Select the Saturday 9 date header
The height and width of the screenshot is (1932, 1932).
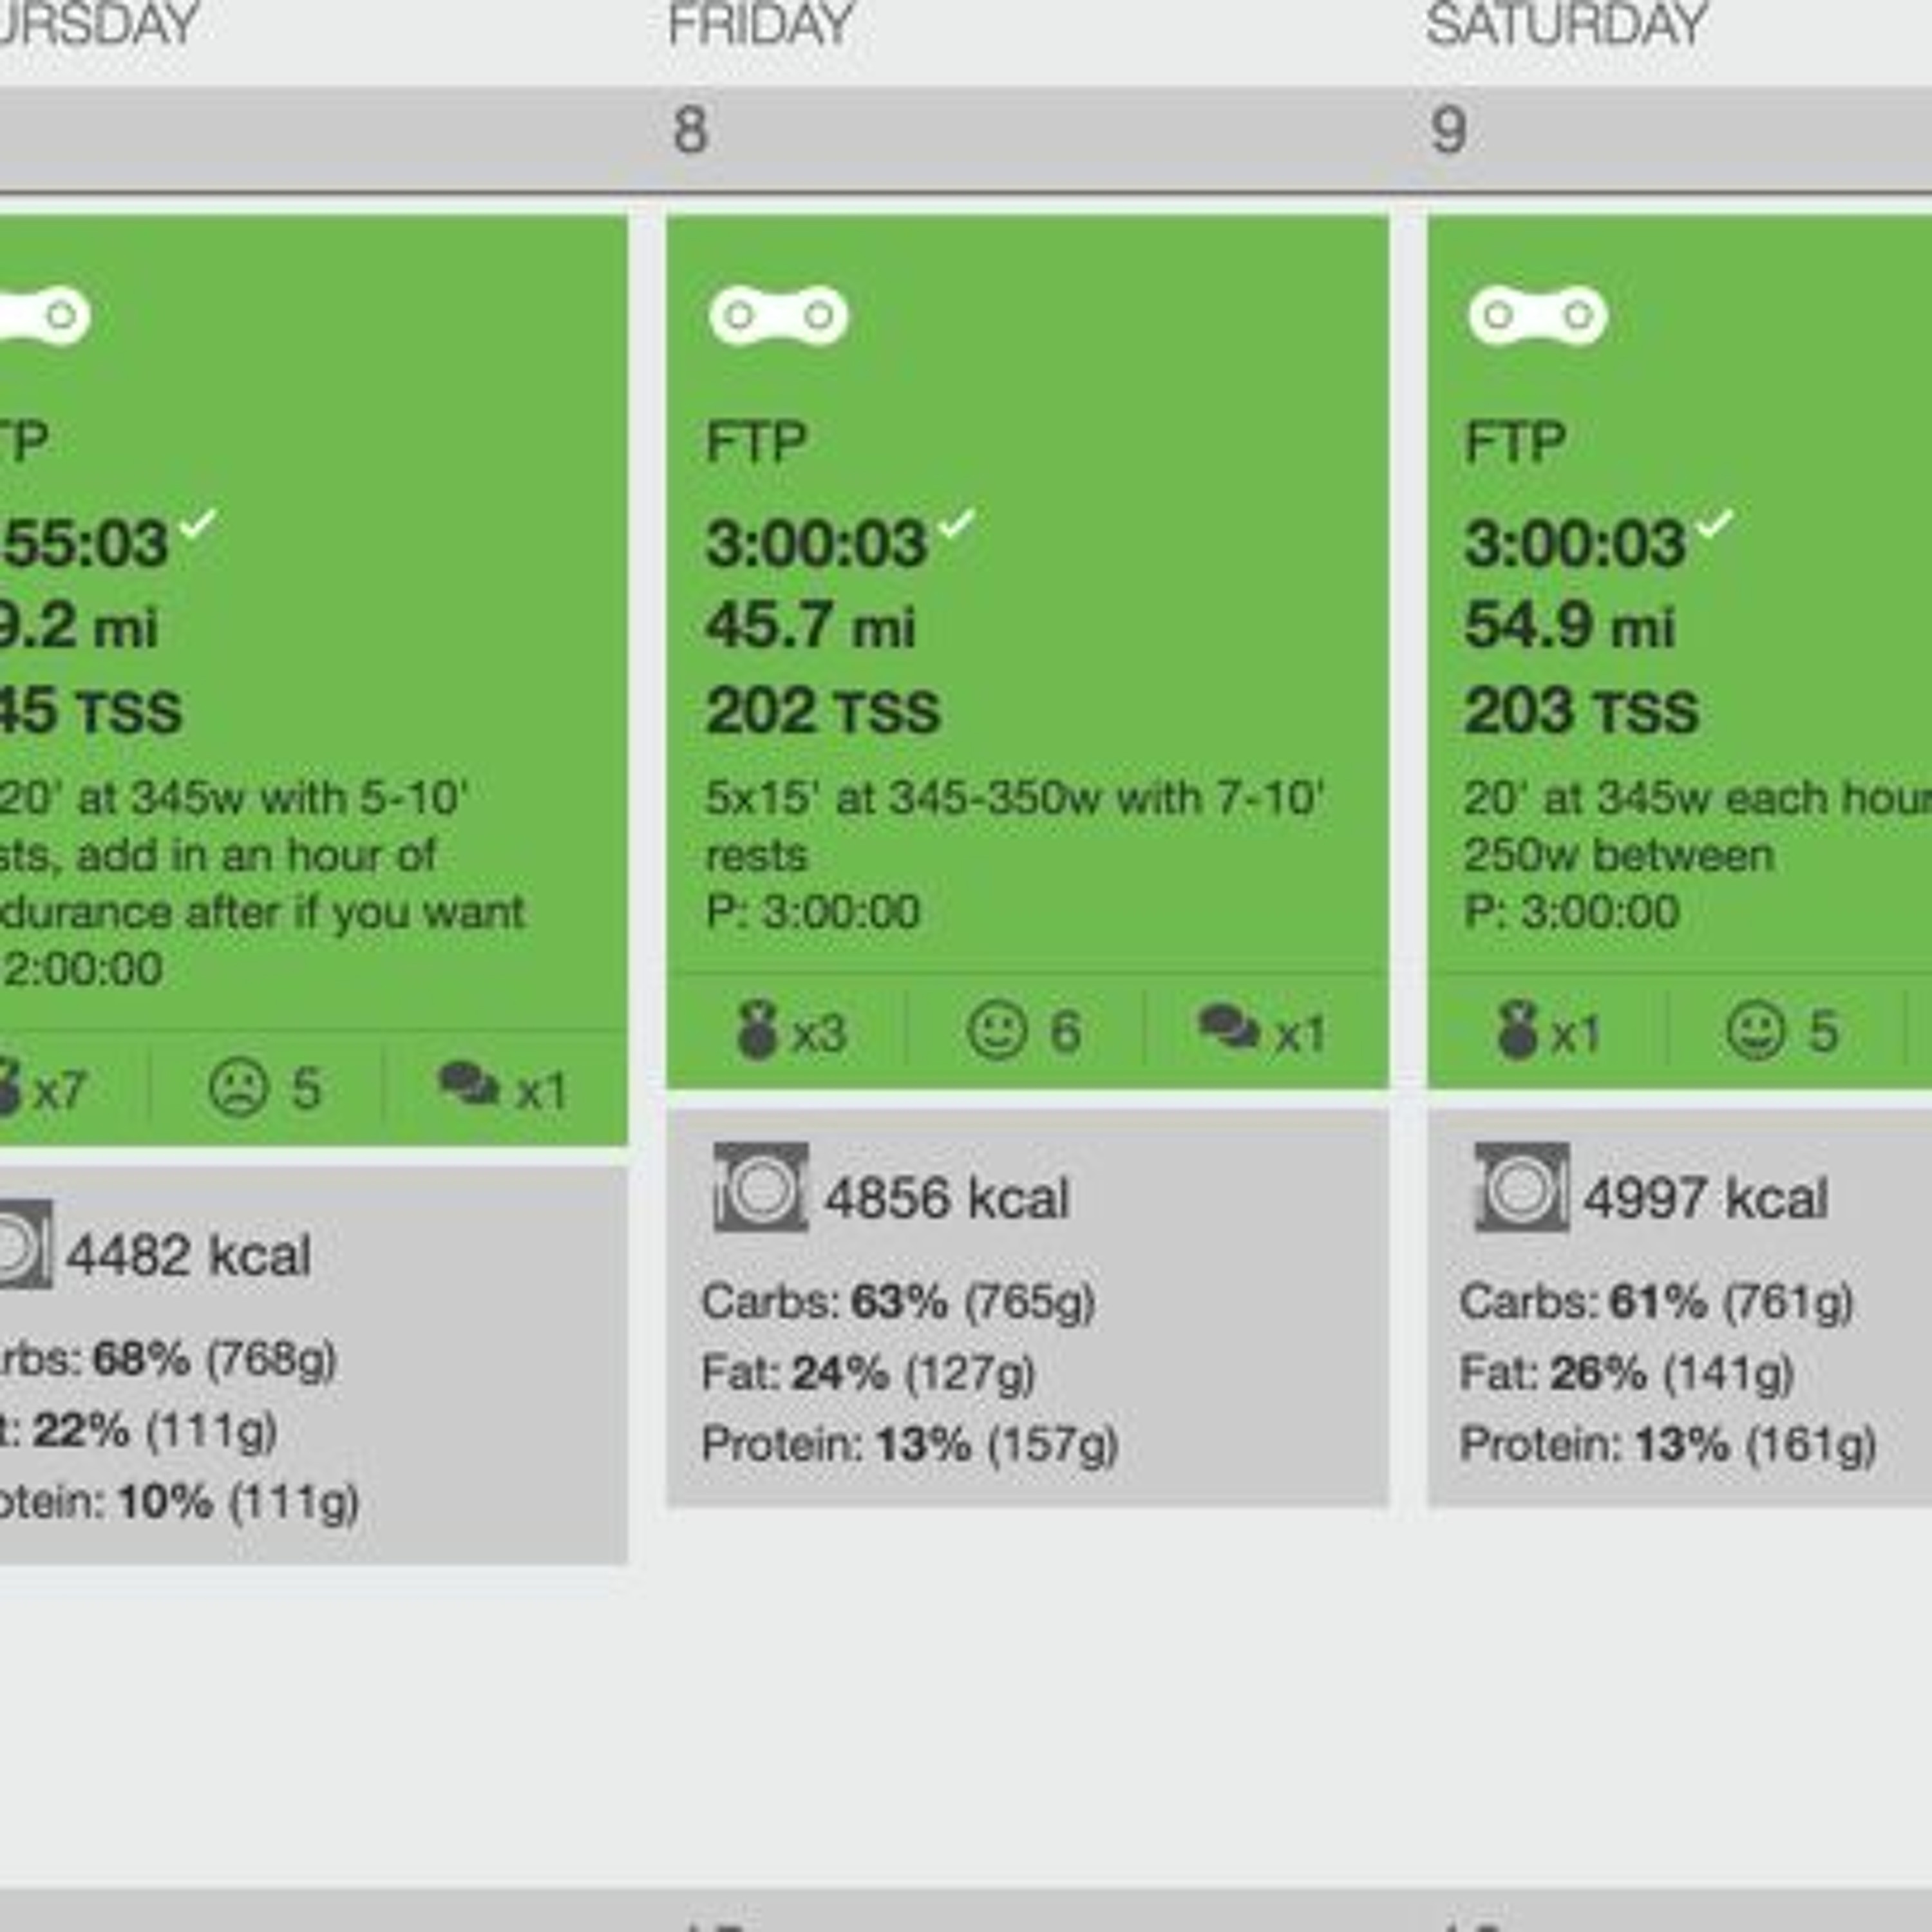(x=1680, y=131)
